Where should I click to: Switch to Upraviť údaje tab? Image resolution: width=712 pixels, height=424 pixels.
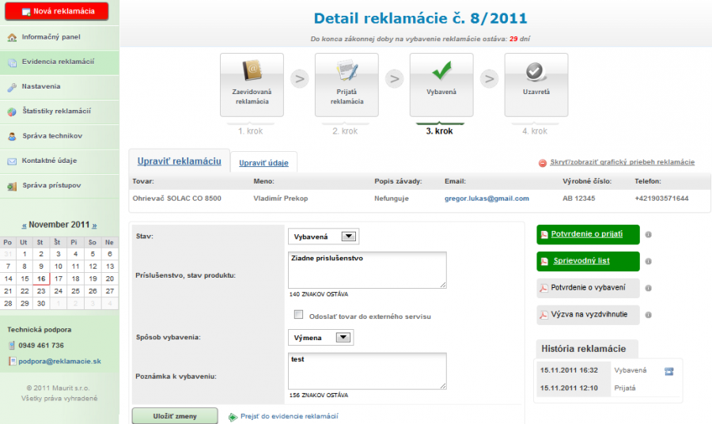264,163
